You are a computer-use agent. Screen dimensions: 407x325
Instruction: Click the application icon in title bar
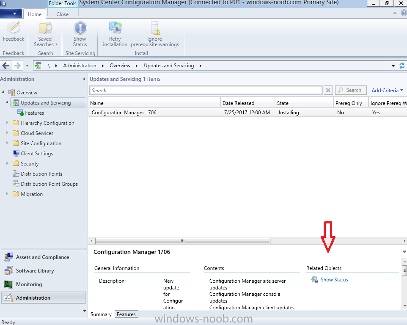[3, 3]
